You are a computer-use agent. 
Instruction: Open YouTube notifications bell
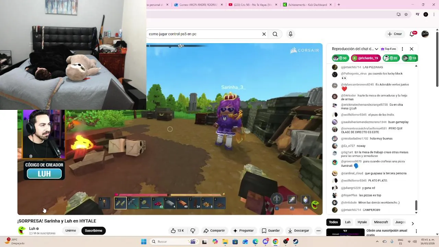413,34
